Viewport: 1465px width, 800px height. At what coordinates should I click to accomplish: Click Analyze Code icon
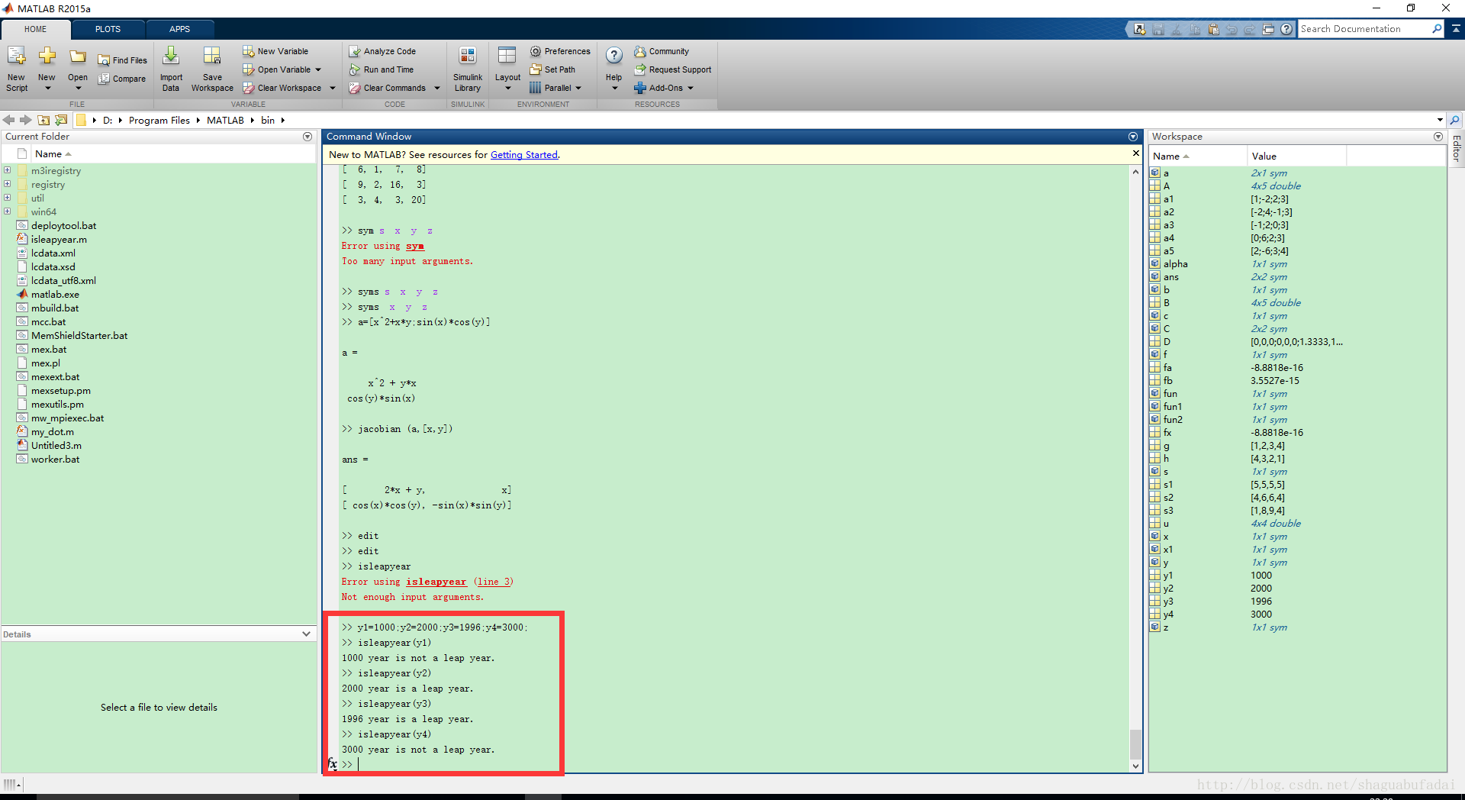coord(355,51)
